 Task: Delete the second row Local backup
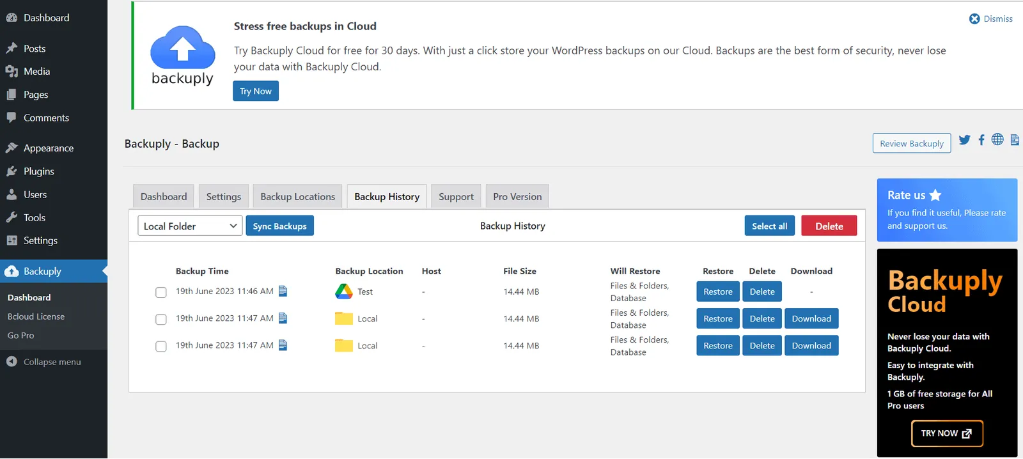click(762, 318)
